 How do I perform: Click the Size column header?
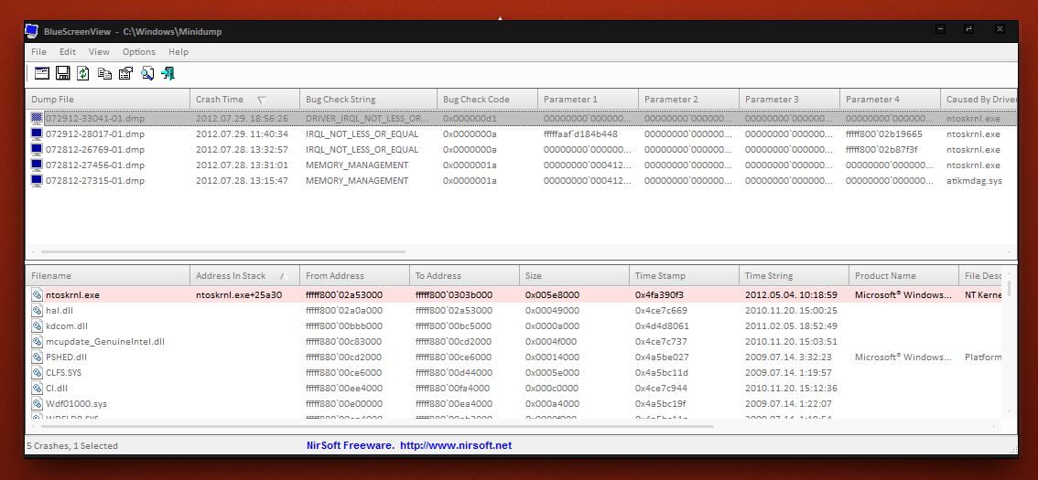click(x=575, y=276)
